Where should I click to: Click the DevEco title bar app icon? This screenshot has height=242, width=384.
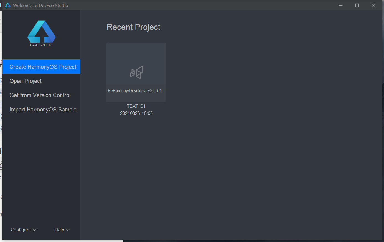[x=8, y=5]
